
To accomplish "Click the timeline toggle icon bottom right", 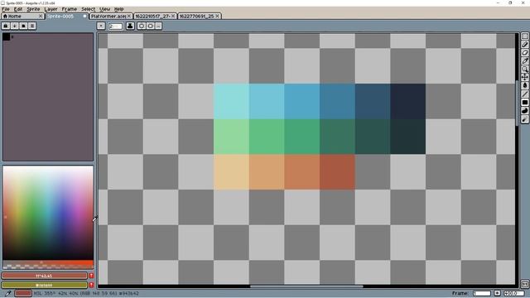I will pyautogui.click(x=524, y=284).
